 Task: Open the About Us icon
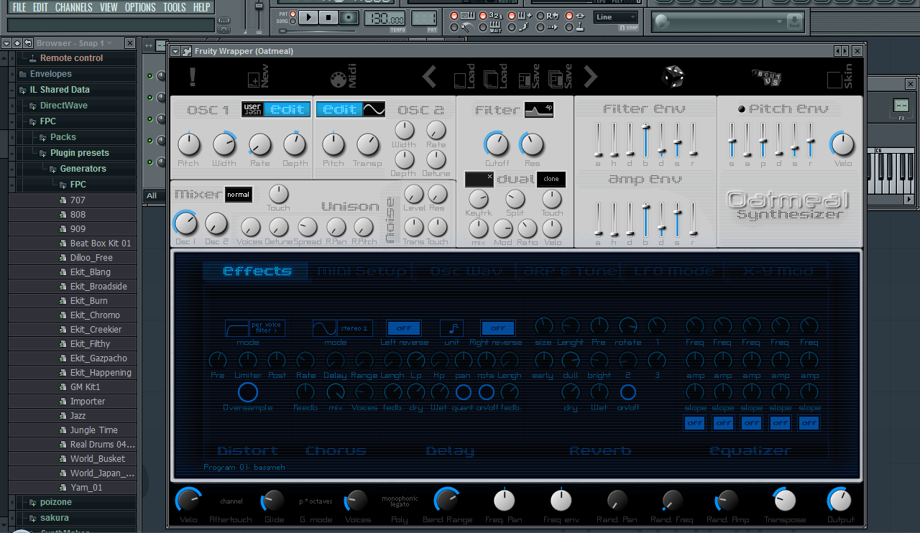(766, 76)
